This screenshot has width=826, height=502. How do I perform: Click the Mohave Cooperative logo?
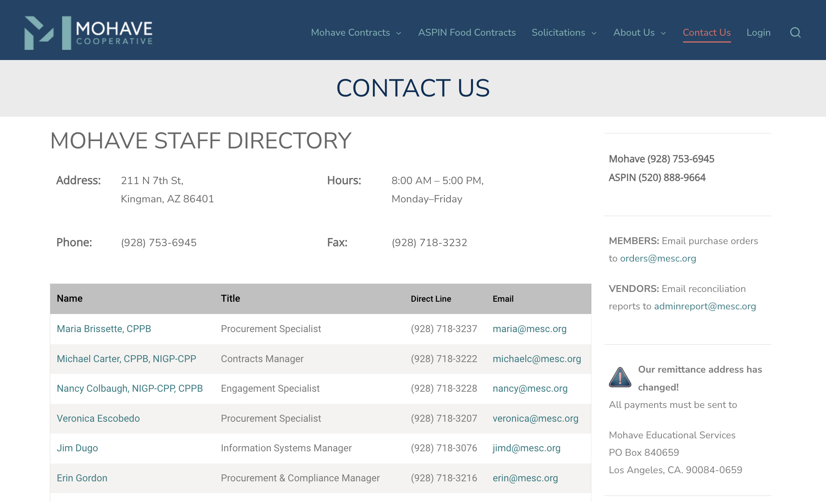point(88,33)
